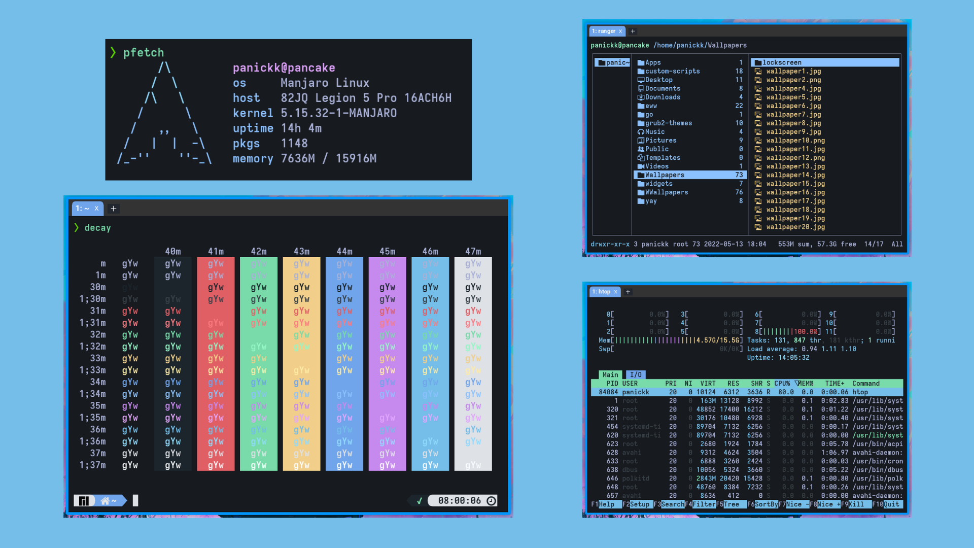Open new tab with plus in ranger window

[633, 31]
